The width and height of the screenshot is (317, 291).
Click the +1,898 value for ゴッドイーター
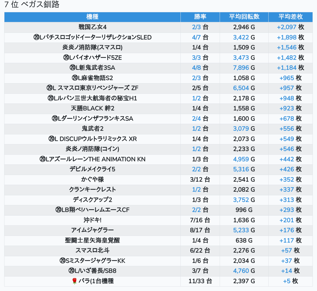pyautogui.click(x=286, y=37)
